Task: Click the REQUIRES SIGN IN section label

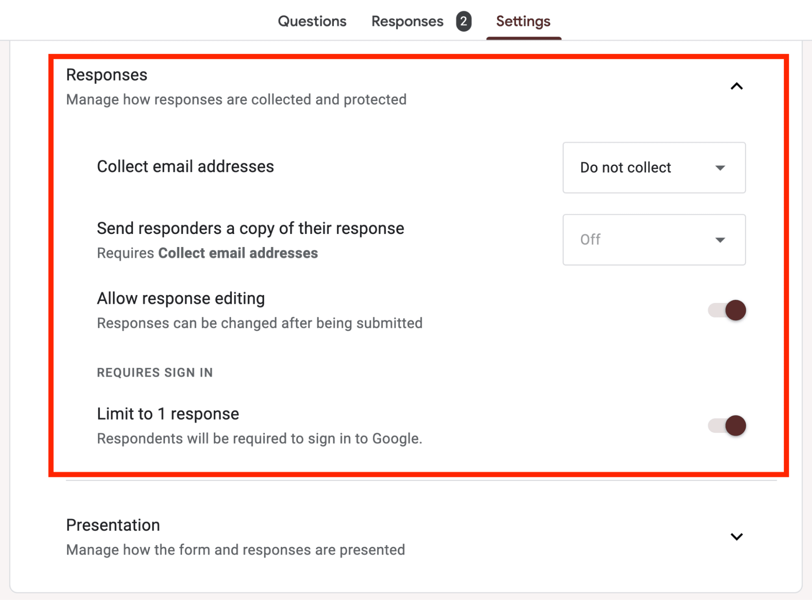Action: 154,372
